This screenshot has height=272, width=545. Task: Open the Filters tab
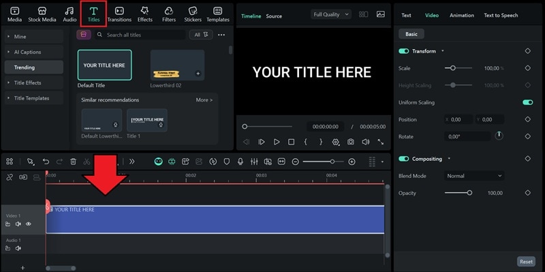click(169, 14)
